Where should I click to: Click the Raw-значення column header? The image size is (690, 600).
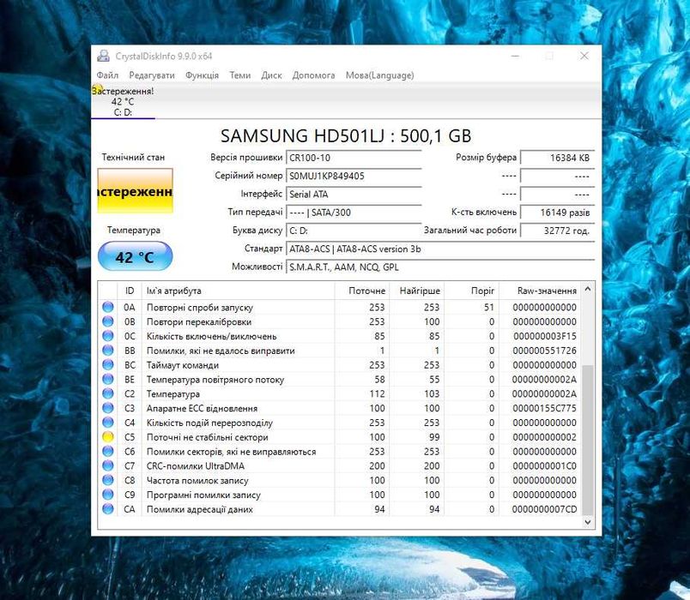tap(540, 291)
